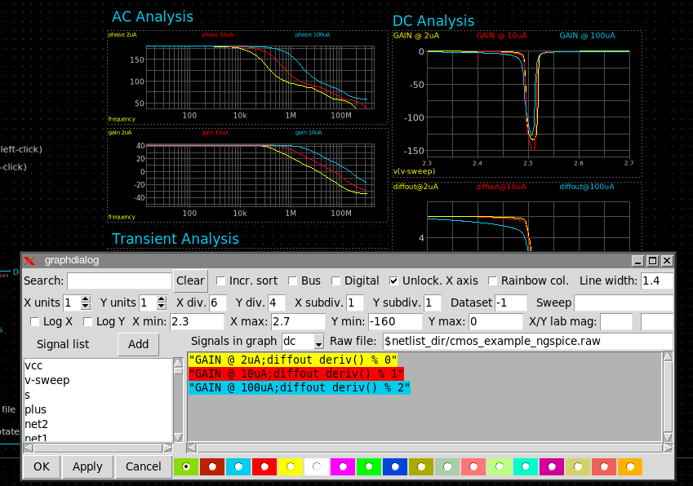Enable the Rainbow col. option
Screen dimensions: 693x486
click(x=493, y=281)
